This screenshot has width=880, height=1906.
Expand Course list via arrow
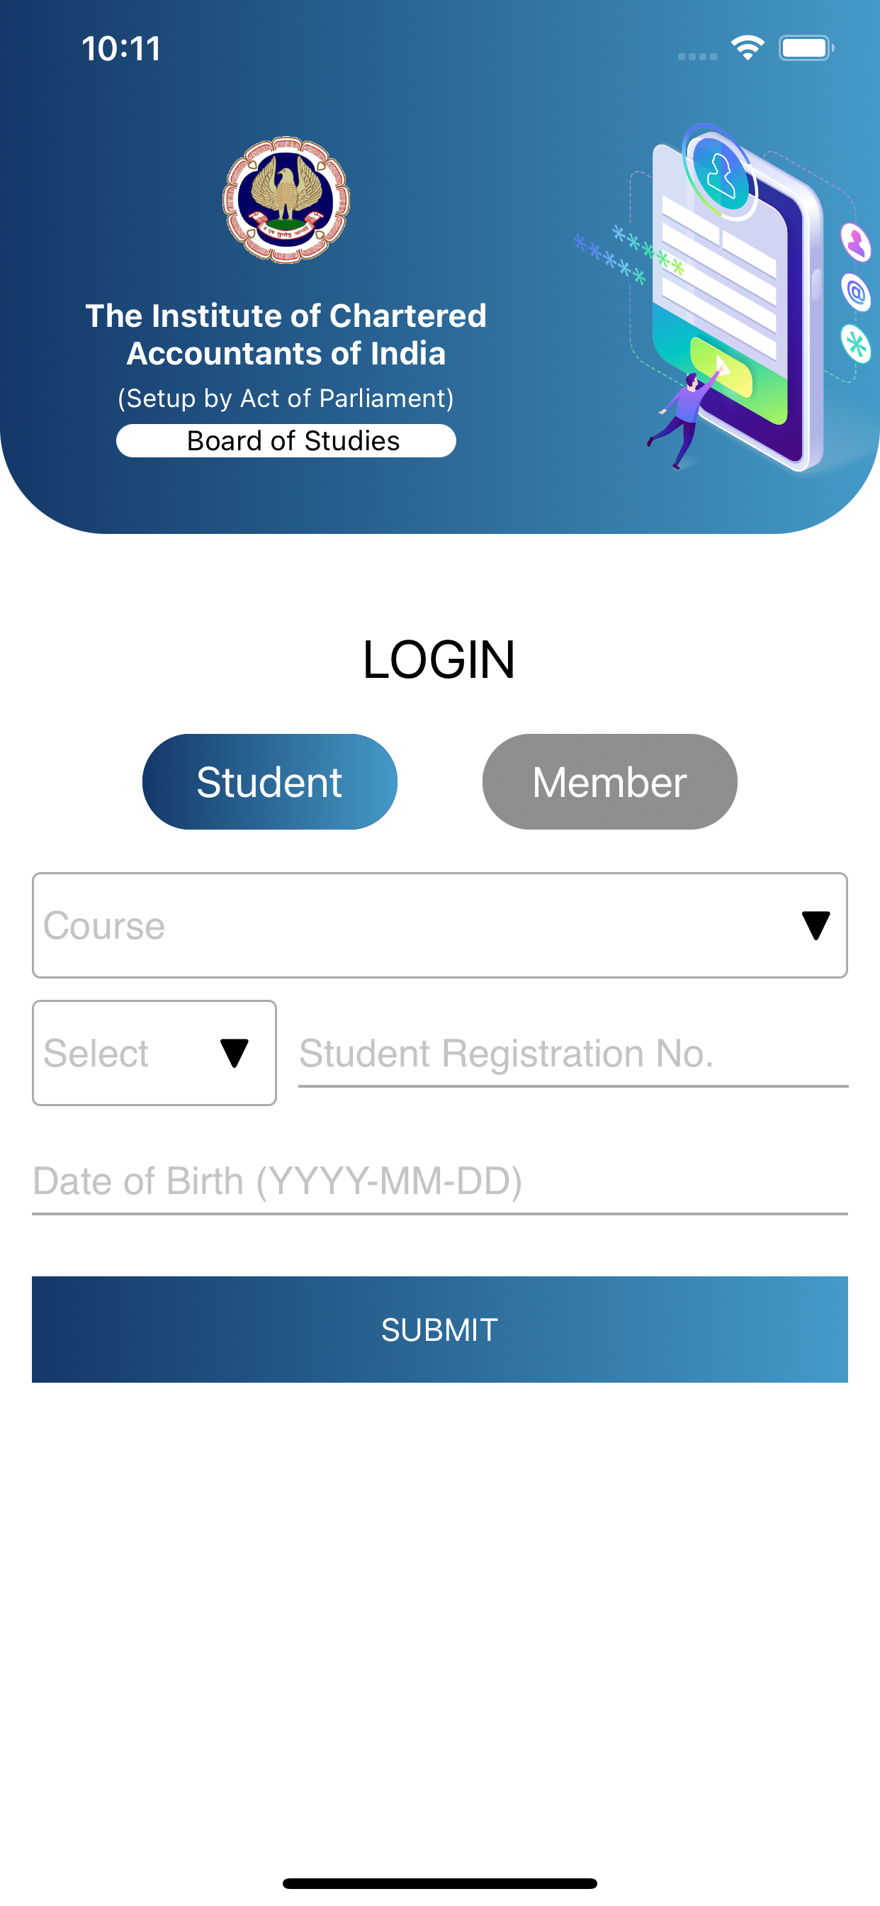816,925
